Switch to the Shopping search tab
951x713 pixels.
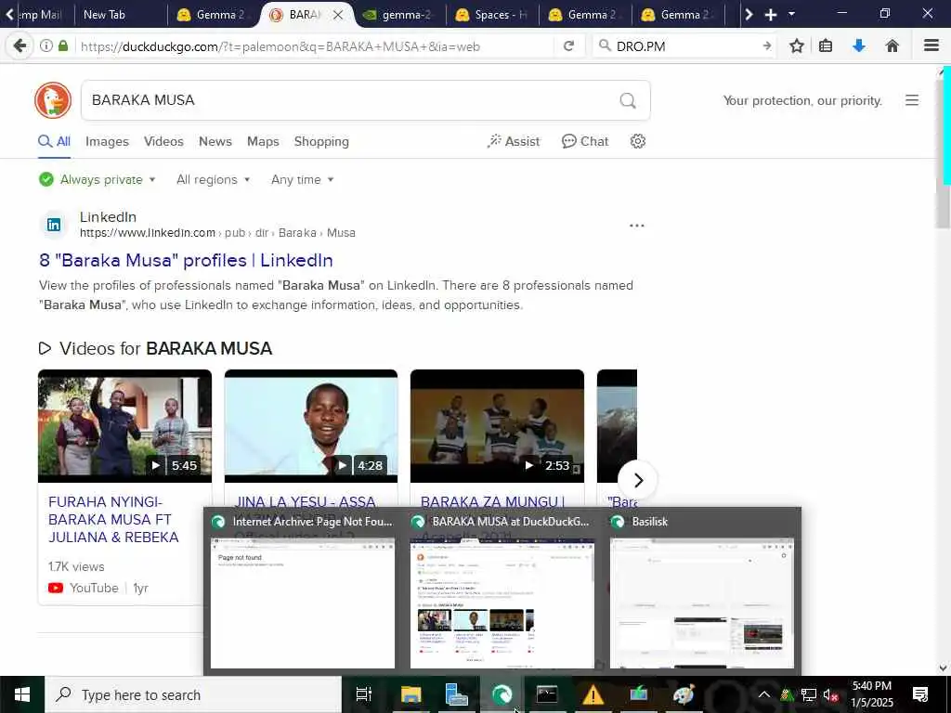tap(321, 142)
